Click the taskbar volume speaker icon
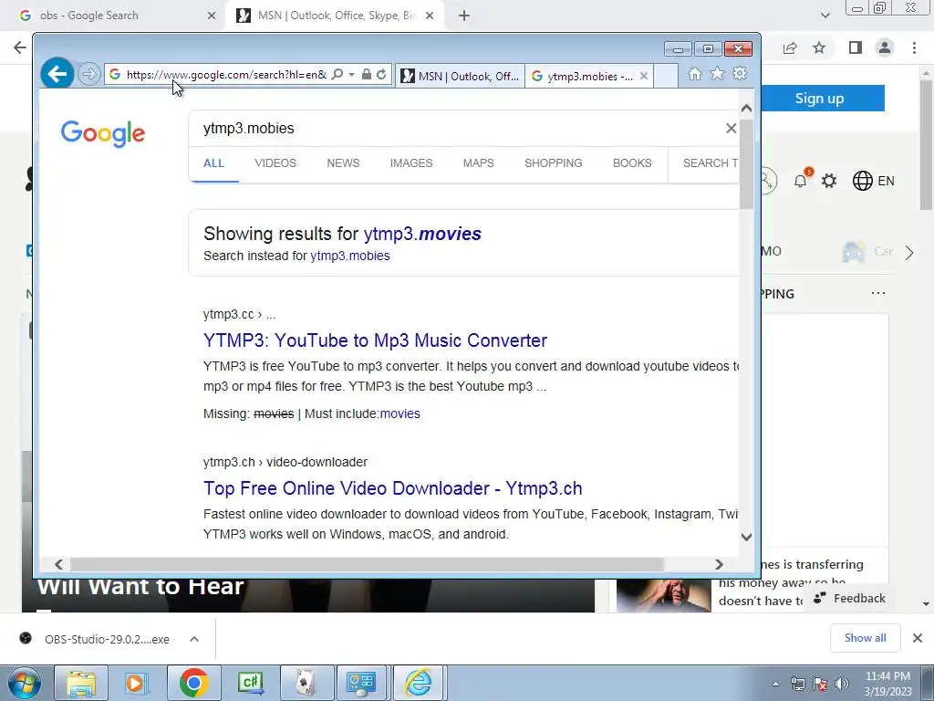This screenshot has width=934, height=701. tap(842, 684)
